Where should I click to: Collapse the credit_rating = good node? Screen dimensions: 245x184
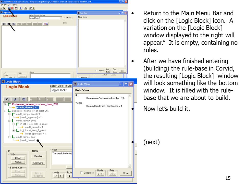pyautogui.click(x=9, y=121)
